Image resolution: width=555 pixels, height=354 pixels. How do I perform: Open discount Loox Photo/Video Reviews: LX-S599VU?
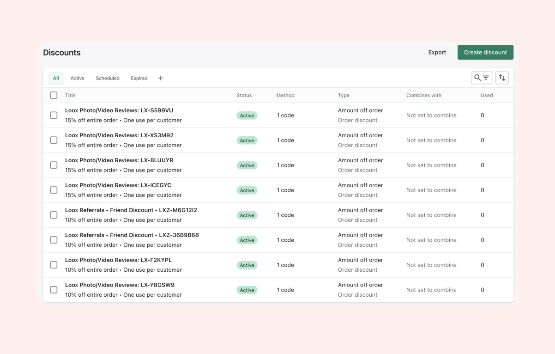(x=119, y=110)
